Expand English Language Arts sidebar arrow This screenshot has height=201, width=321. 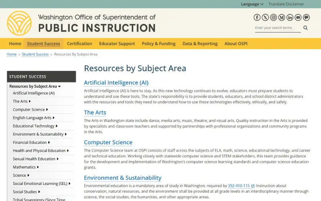point(53,118)
